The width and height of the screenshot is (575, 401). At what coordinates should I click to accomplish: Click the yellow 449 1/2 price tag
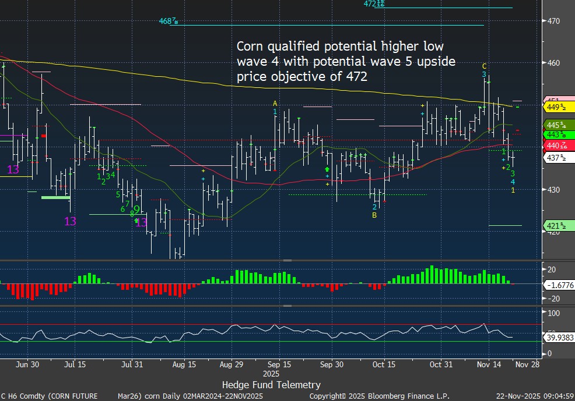[x=558, y=107]
